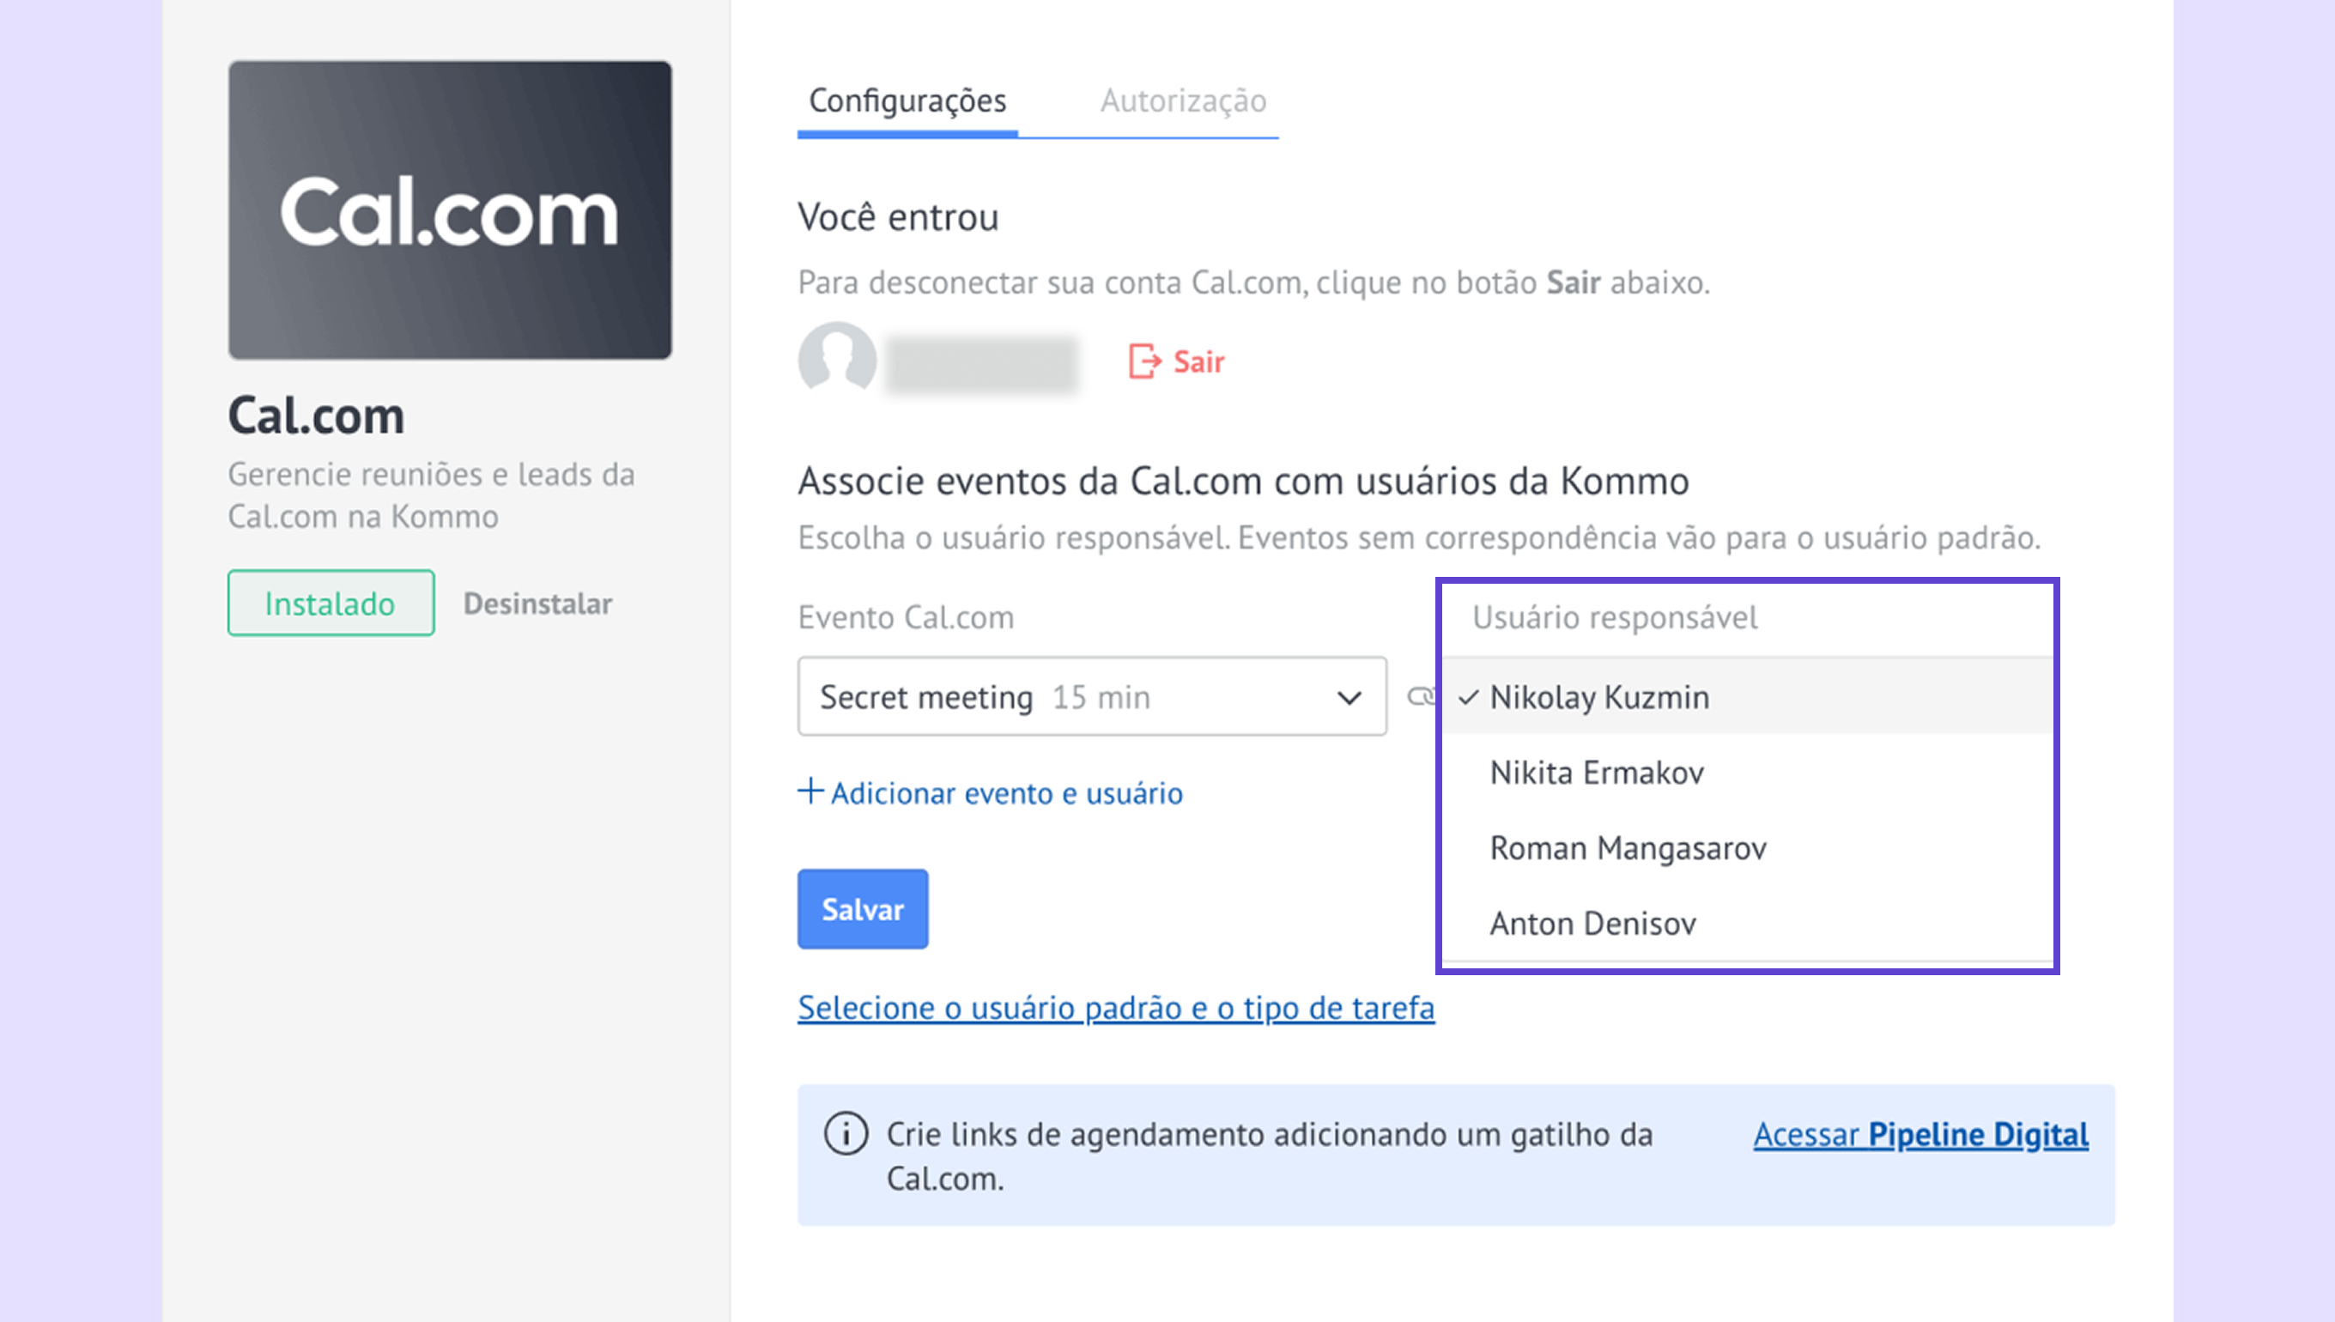
Task: Click the checkmark next to Nikolay Kuzmin
Action: (1468, 697)
